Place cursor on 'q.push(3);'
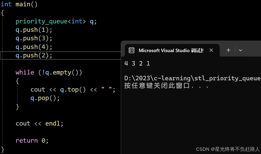Screen dimensions: 261x154 tap(34, 38)
